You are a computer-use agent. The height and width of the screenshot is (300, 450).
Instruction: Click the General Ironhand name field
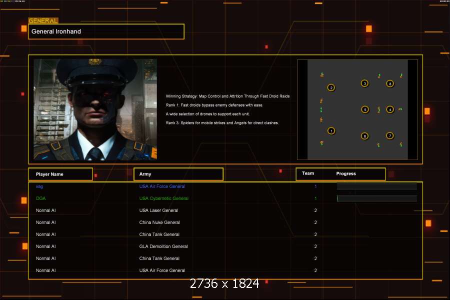click(x=106, y=31)
